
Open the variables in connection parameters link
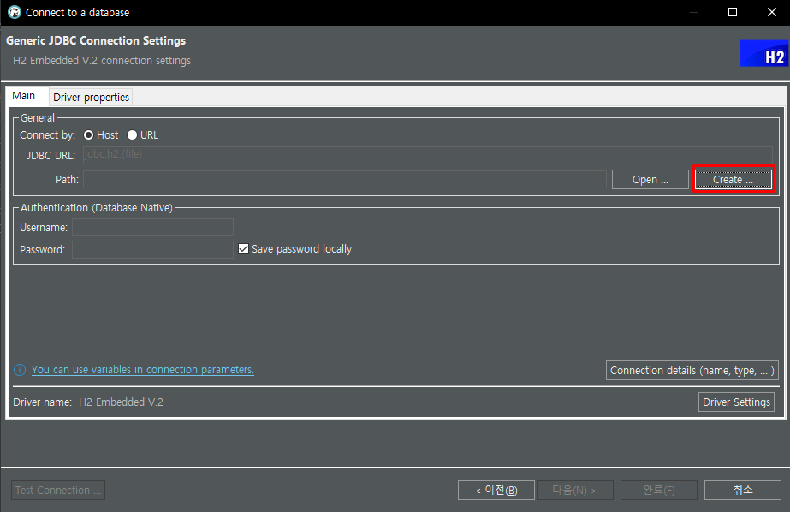click(x=143, y=370)
